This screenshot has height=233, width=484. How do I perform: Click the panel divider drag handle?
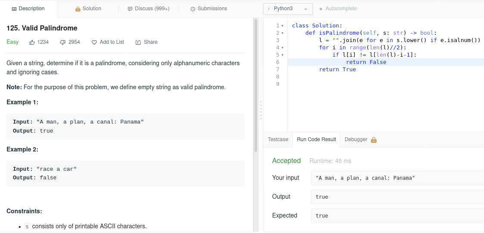(261, 110)
